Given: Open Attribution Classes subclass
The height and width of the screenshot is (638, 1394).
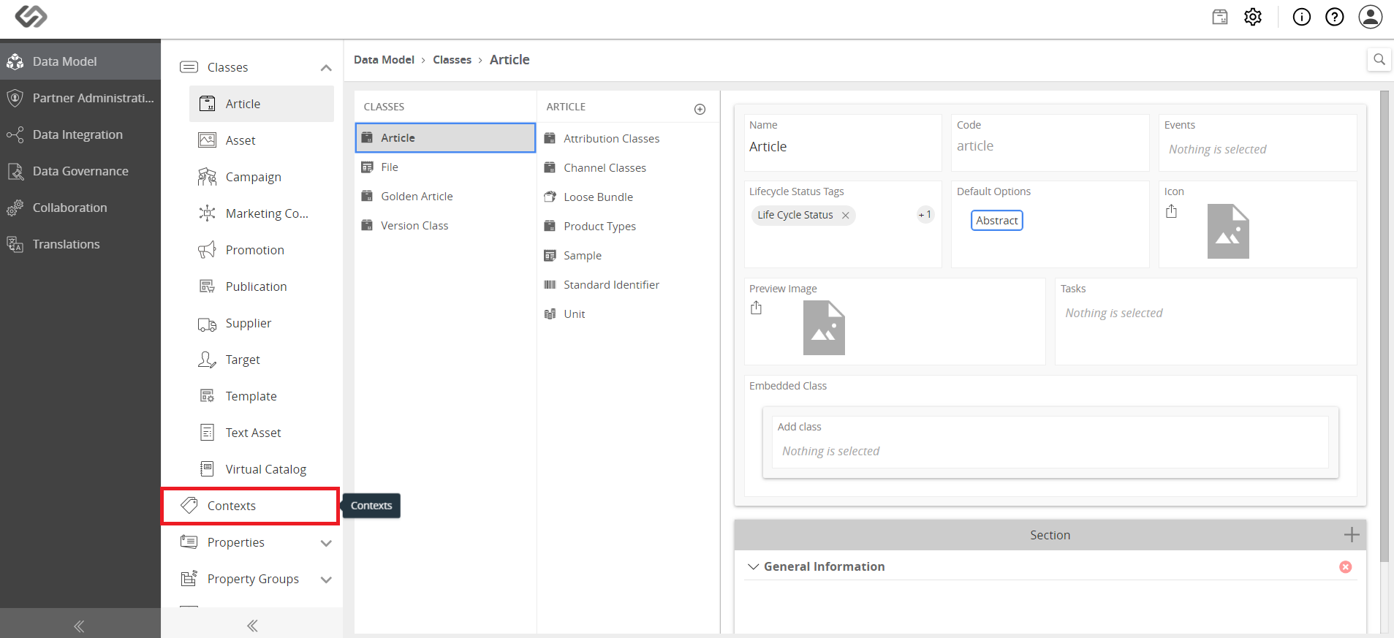Looking at the screenshot, I should tap(629, 138).
